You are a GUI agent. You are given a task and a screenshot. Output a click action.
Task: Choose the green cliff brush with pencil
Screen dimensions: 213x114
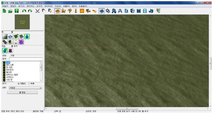click(x=16, y=37)
